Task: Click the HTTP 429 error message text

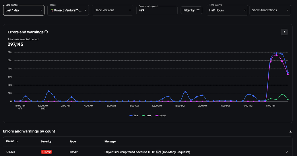Action: coord(147,152)
